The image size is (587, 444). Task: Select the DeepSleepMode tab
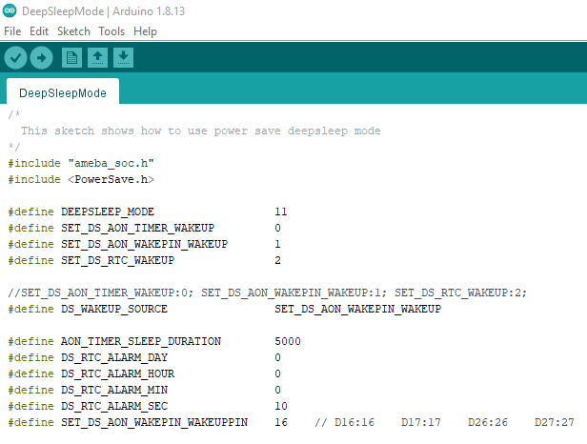(x=63, y=92)
